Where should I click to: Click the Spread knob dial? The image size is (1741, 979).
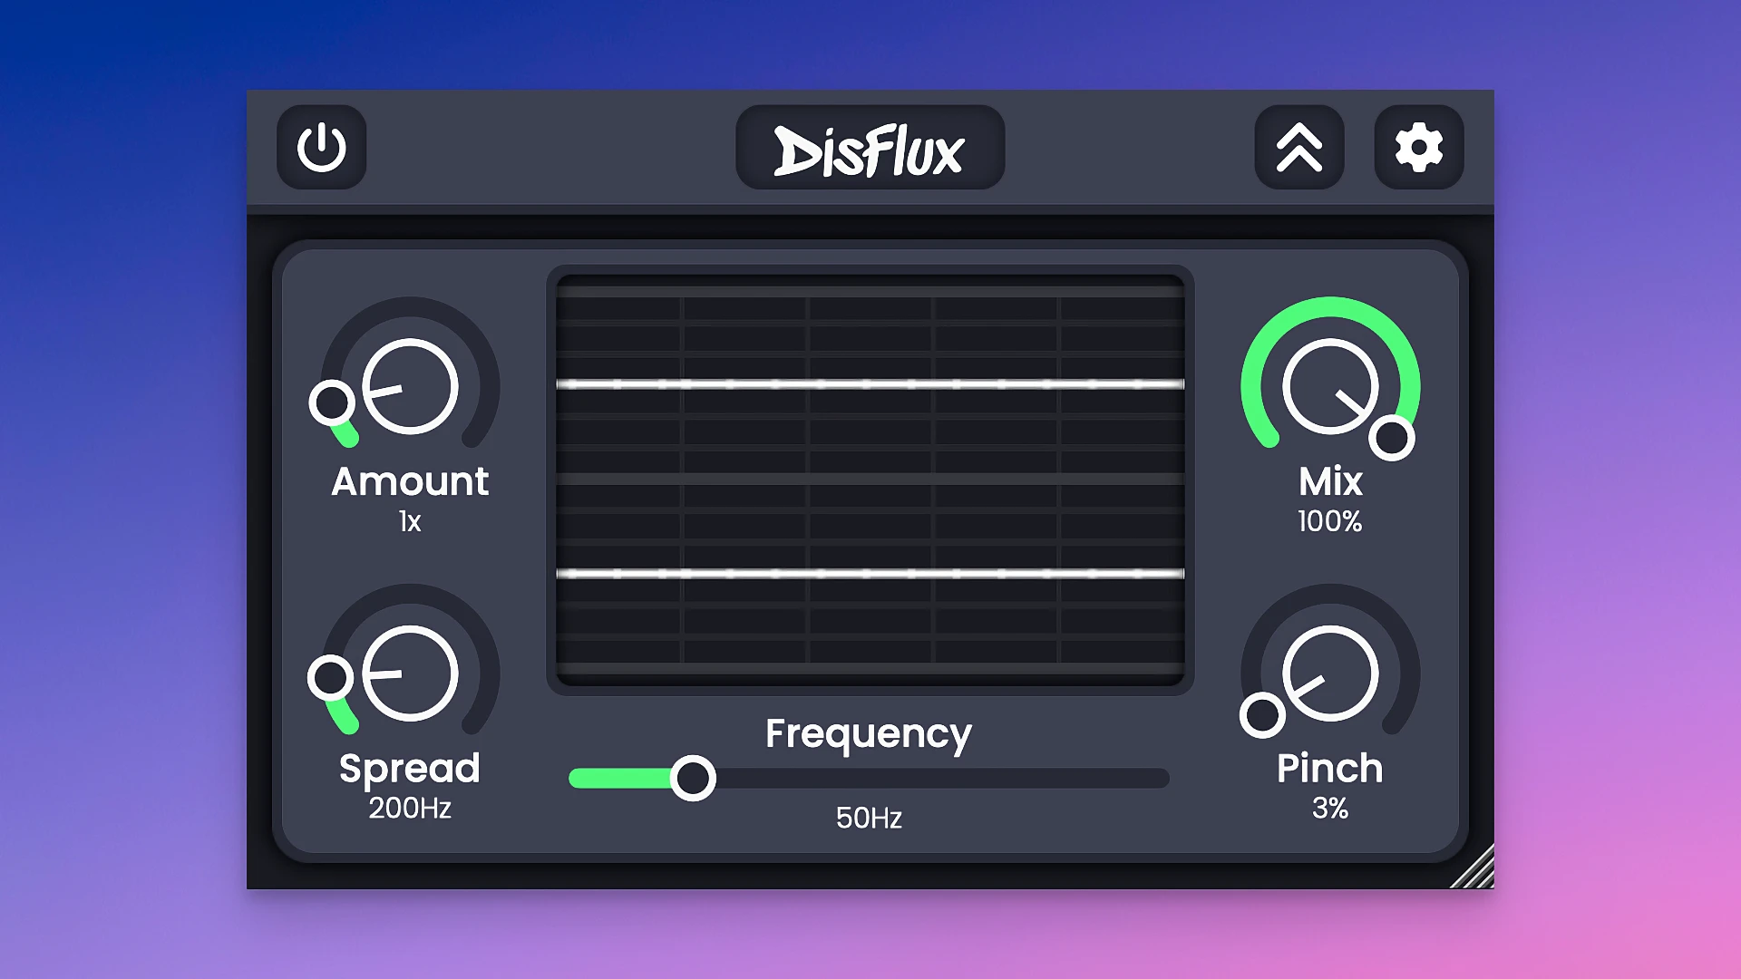pos(410,674)
